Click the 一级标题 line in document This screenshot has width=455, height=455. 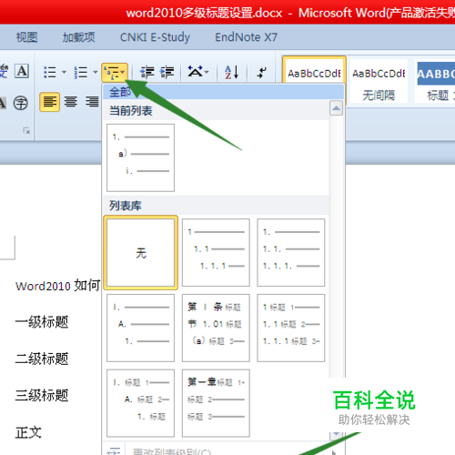point(42,322)
